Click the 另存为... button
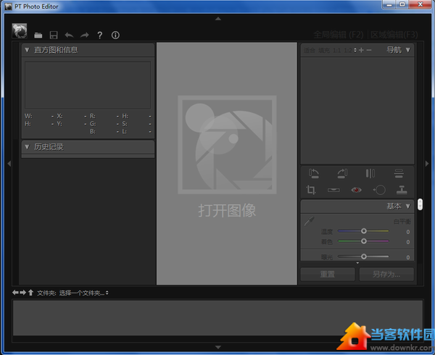Viewport: 435px width, 355px height. tap(386, 275)
